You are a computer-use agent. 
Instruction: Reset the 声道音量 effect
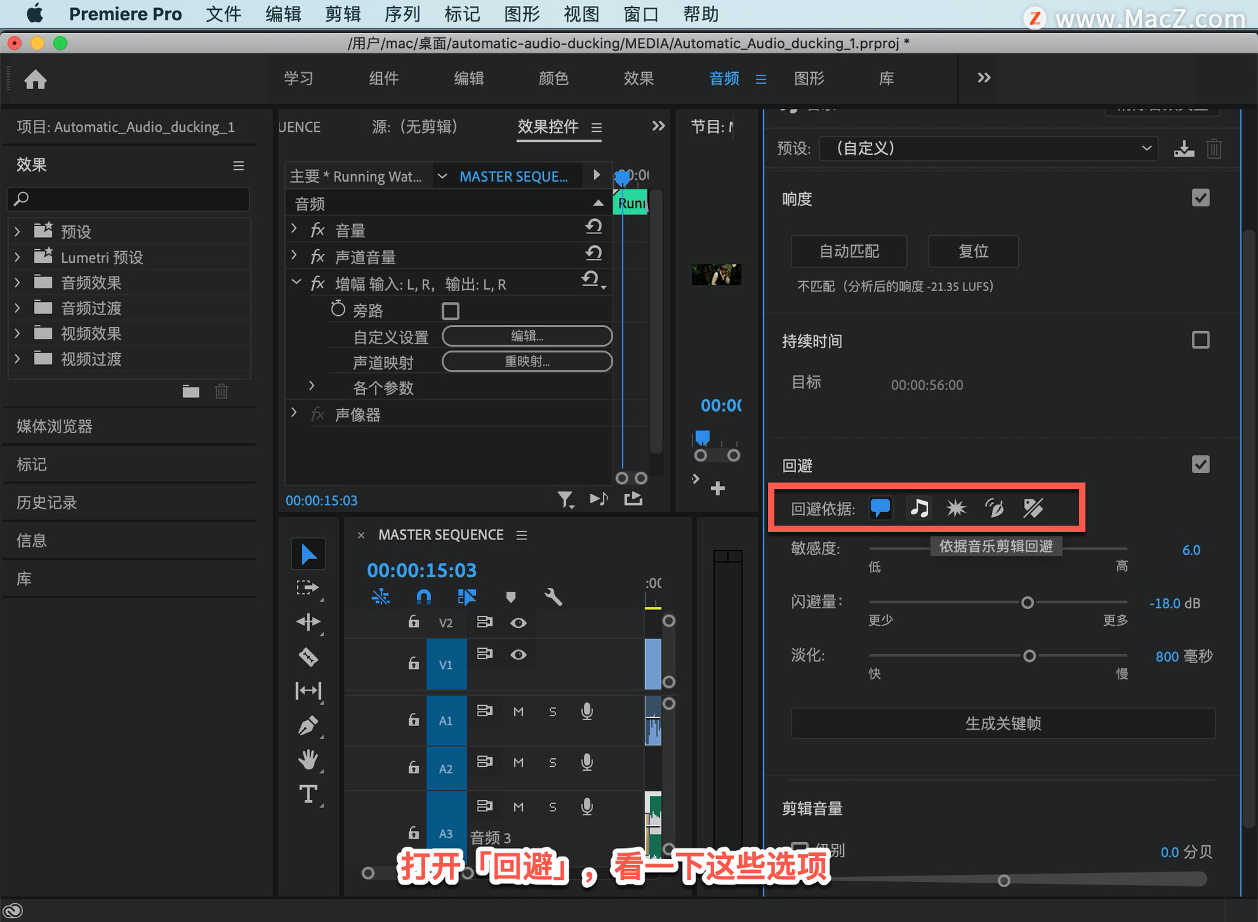coord(594,253)
